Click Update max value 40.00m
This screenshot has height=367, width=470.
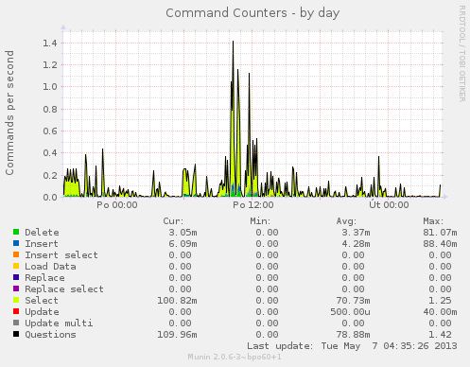(x=440, y=312)
